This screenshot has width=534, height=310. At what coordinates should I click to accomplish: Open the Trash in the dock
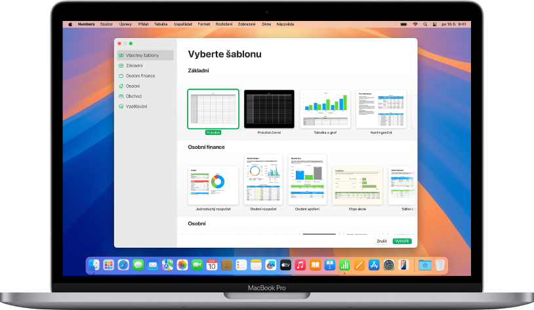(x=440, y=265)
